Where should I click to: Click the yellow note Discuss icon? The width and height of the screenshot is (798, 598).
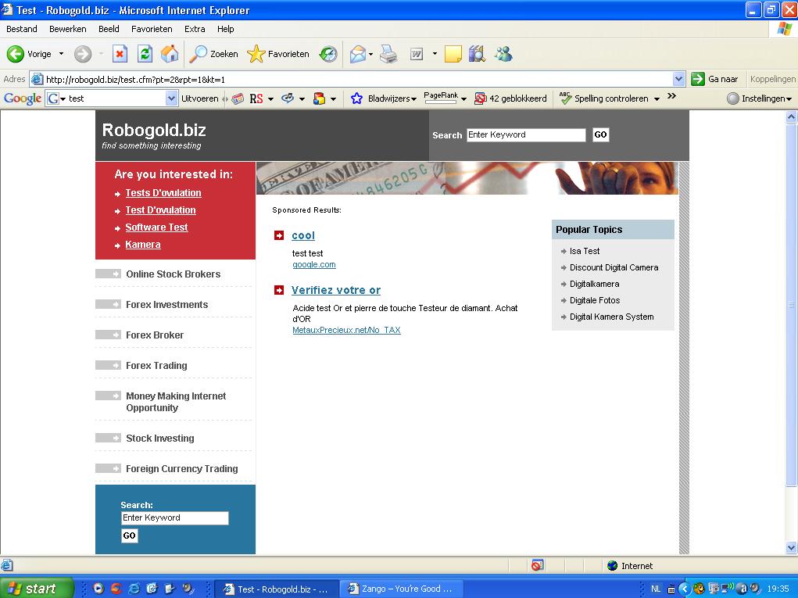(453, 53)
